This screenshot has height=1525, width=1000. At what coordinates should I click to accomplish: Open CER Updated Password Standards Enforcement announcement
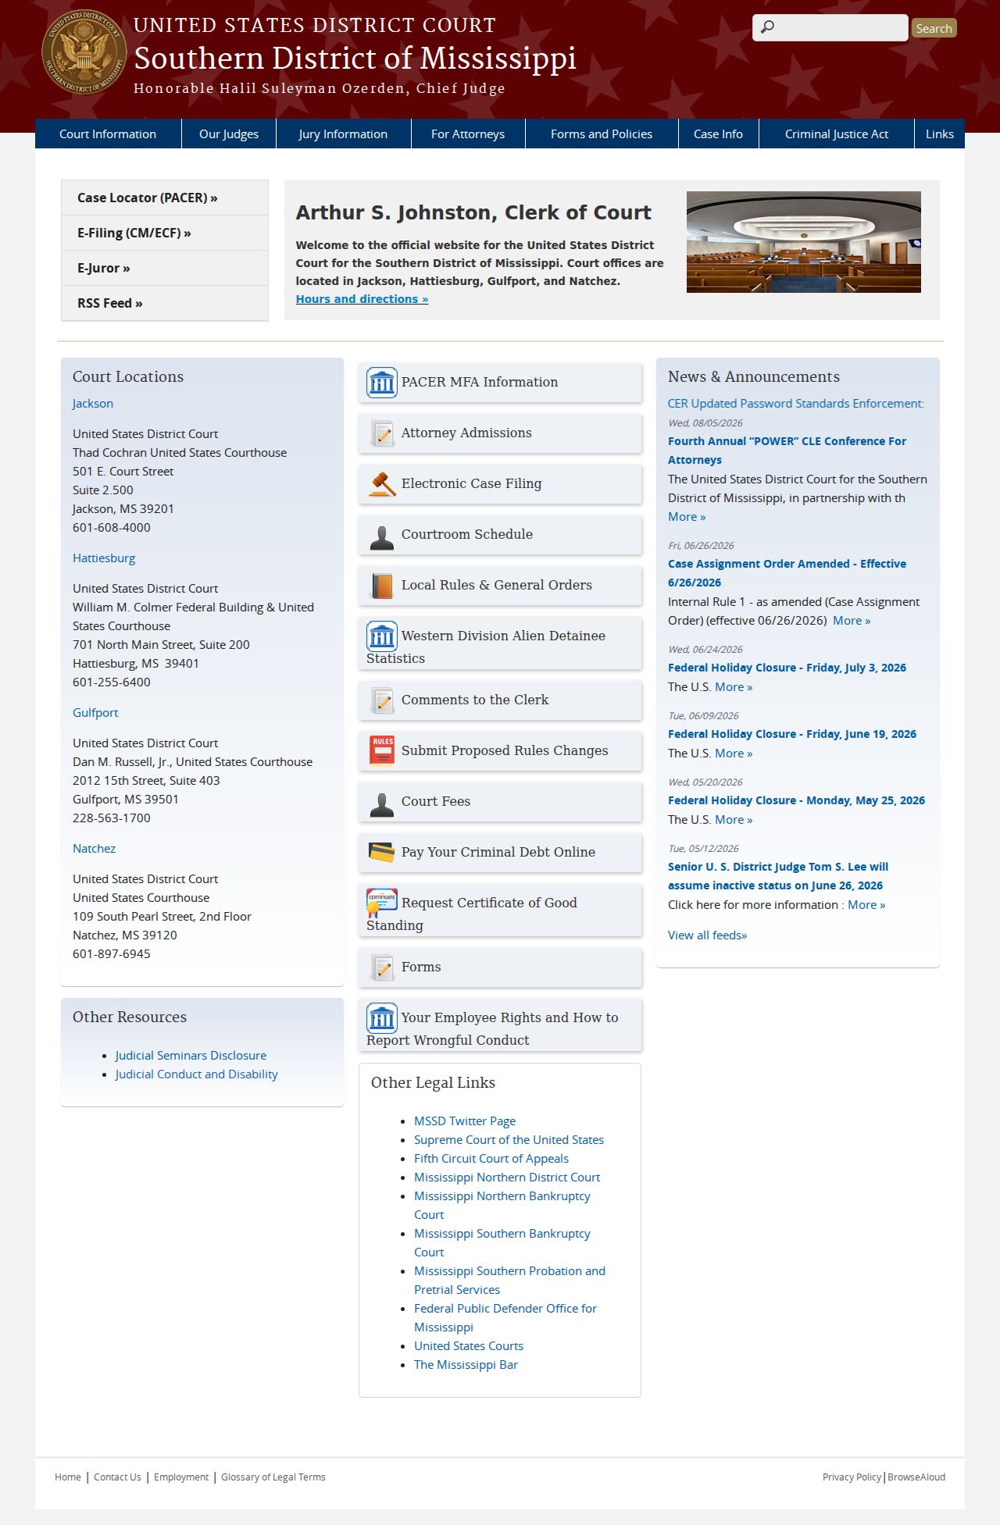coord(795,403)
